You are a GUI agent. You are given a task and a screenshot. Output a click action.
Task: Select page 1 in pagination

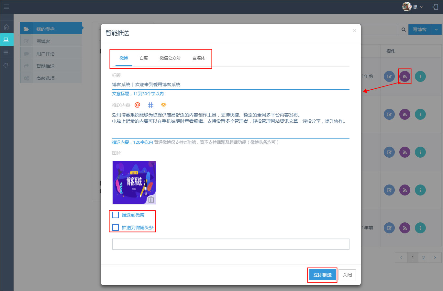click(413, 258)
